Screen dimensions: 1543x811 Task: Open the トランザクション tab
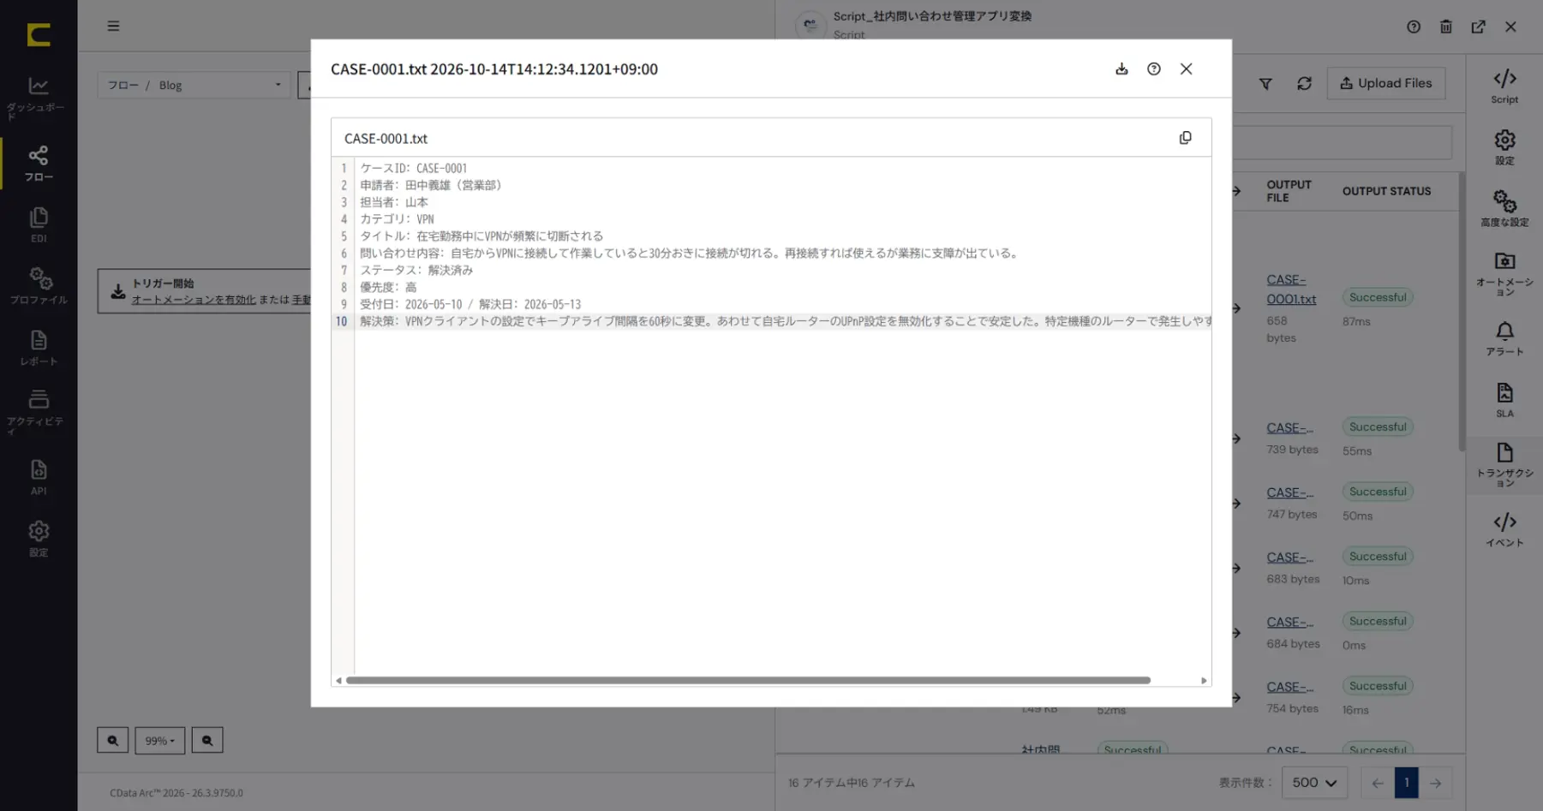click(x=1504, y=465)
